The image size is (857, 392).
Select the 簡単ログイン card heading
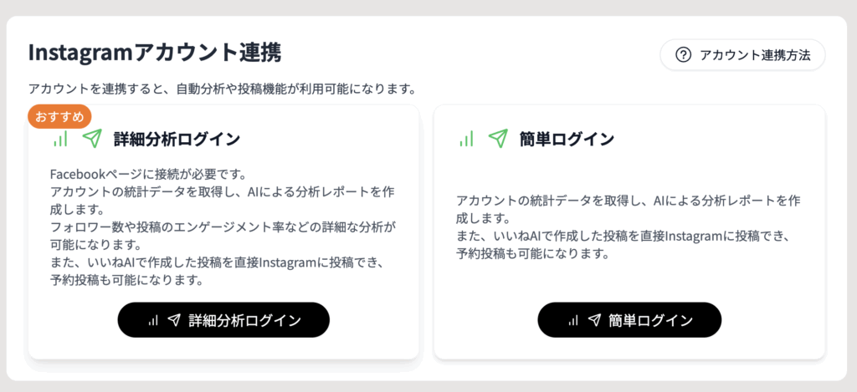tap(567, 140)
